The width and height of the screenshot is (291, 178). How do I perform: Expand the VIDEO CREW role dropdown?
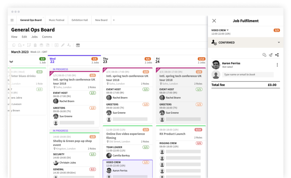(x=228, y=30)
